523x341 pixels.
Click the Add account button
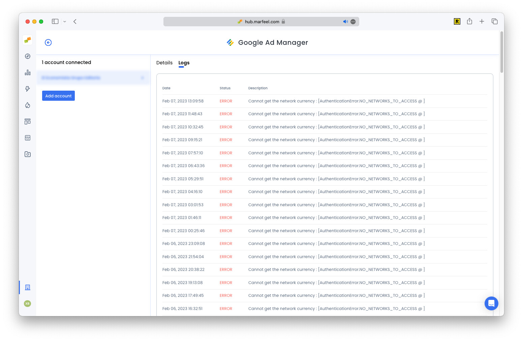[x=58, y=96]
